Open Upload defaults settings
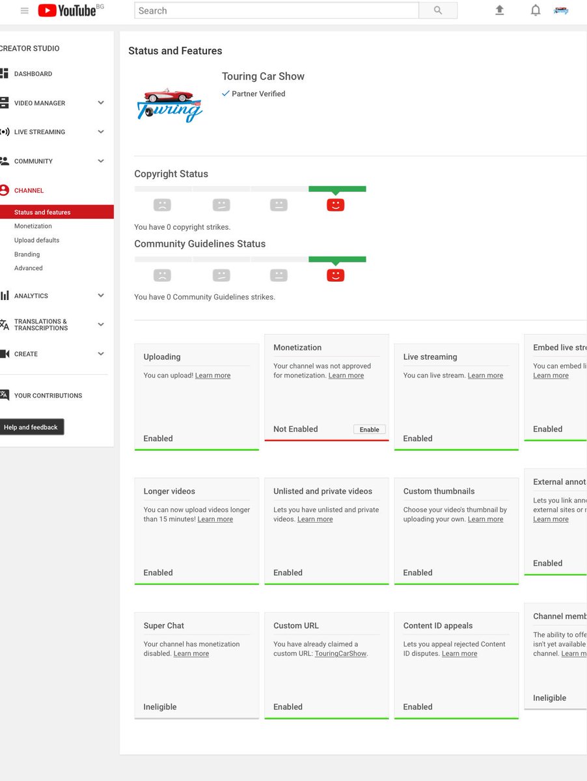The width and height of the screenshot is (587, 781). (x=36, y=240)
